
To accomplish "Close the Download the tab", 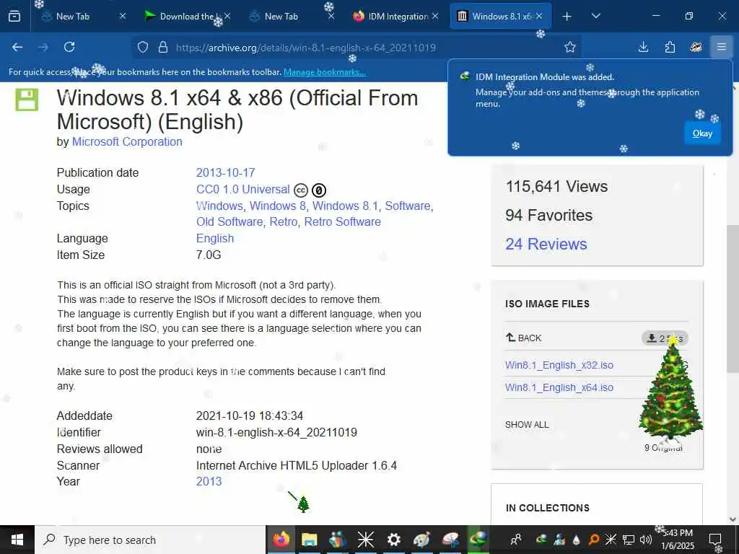I will click(227, 17).
